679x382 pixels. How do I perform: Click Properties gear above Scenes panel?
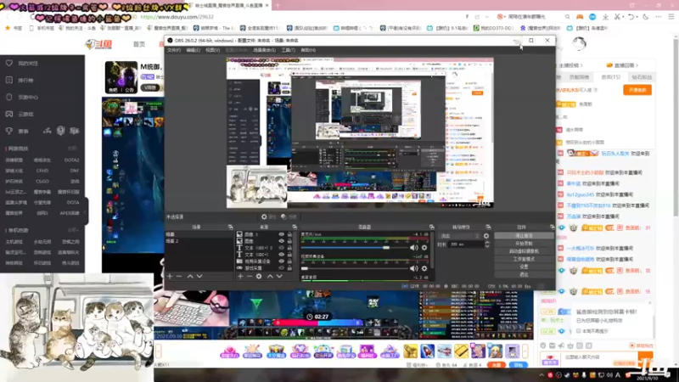pyautogui.click(x=264, y=216)
